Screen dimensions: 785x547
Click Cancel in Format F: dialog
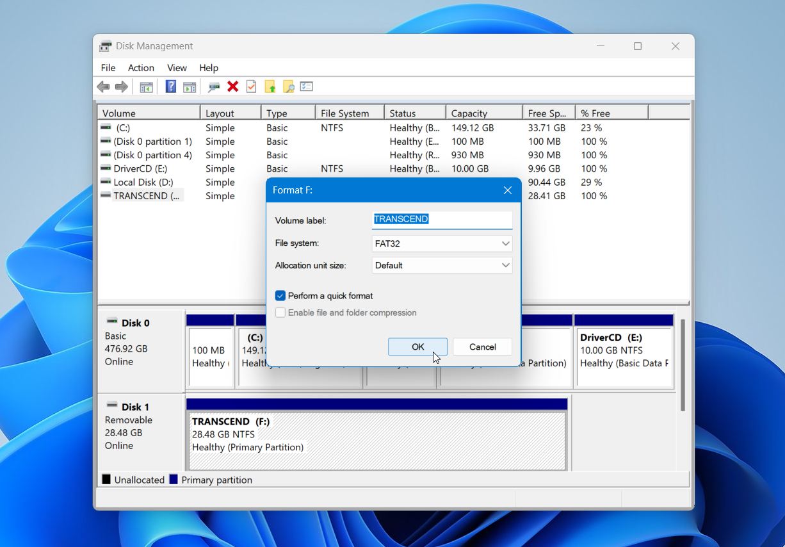tap(483, 347)
